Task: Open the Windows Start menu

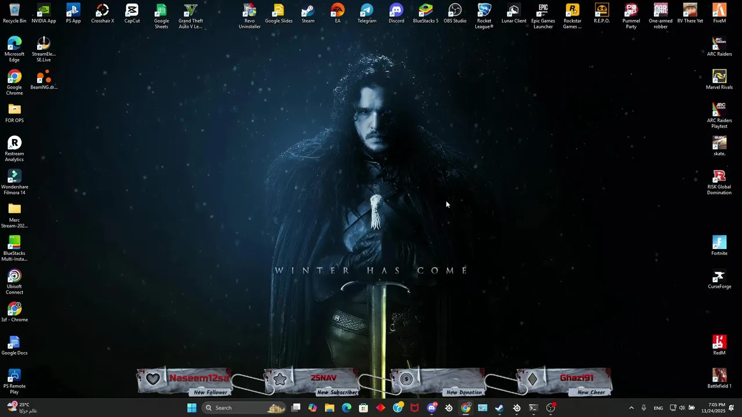Action: (x=192, y=408)
